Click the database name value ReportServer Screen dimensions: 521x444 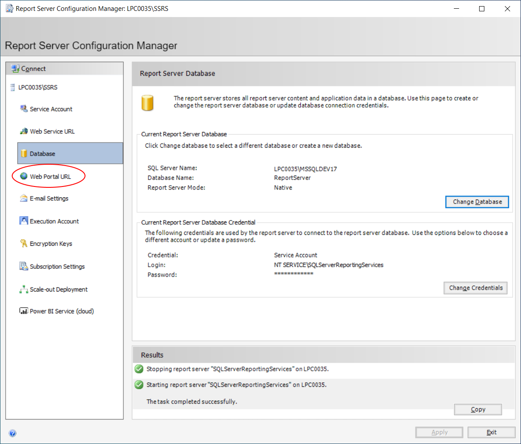click(293, 178)
